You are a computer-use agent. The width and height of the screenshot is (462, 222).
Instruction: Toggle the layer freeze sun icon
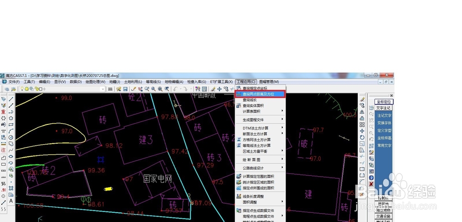tap(26, 89)
